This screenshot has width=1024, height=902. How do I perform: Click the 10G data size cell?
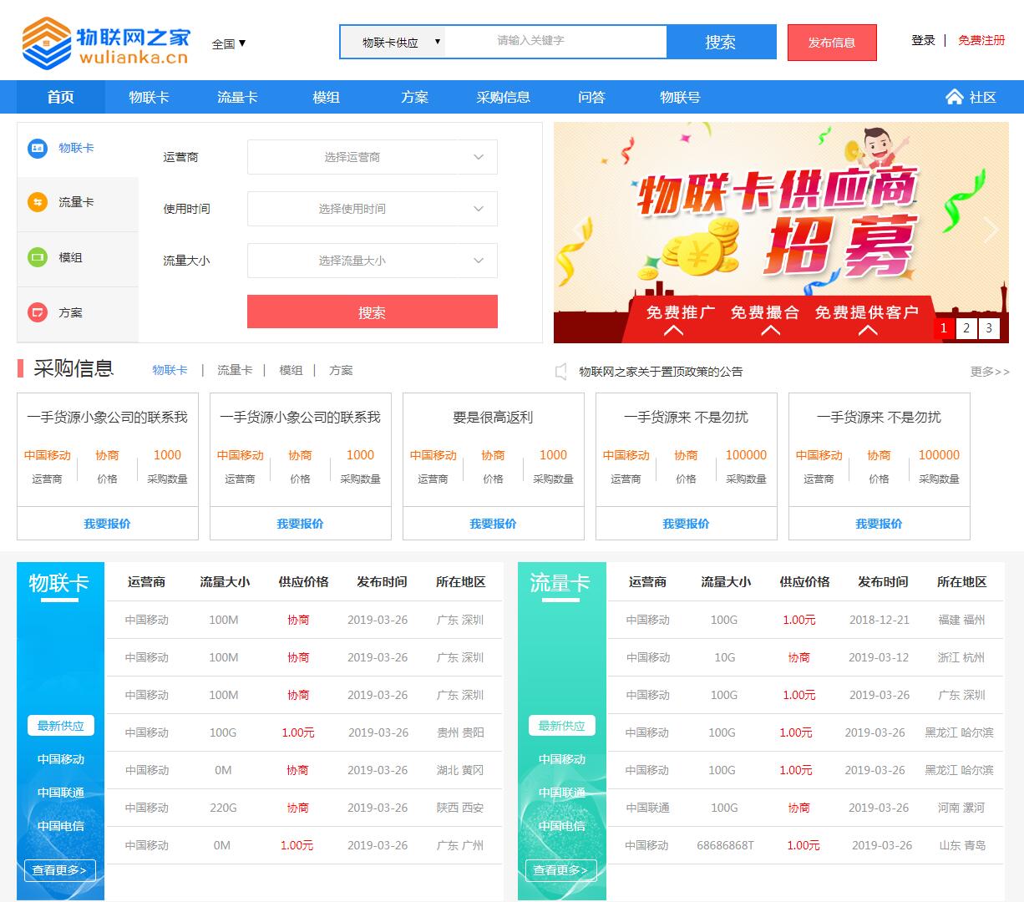[725, 657]
